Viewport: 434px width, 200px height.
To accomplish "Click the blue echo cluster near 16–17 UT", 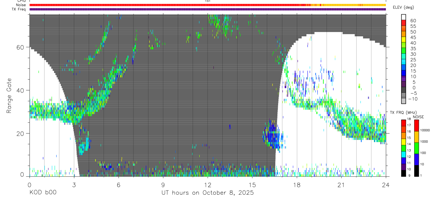I will [x=273, y=136].
